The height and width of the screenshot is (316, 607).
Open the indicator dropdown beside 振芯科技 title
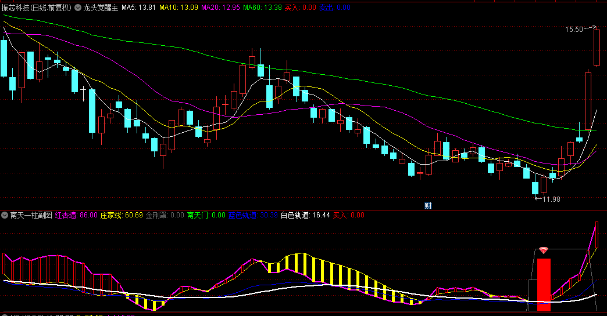[78, 8]
